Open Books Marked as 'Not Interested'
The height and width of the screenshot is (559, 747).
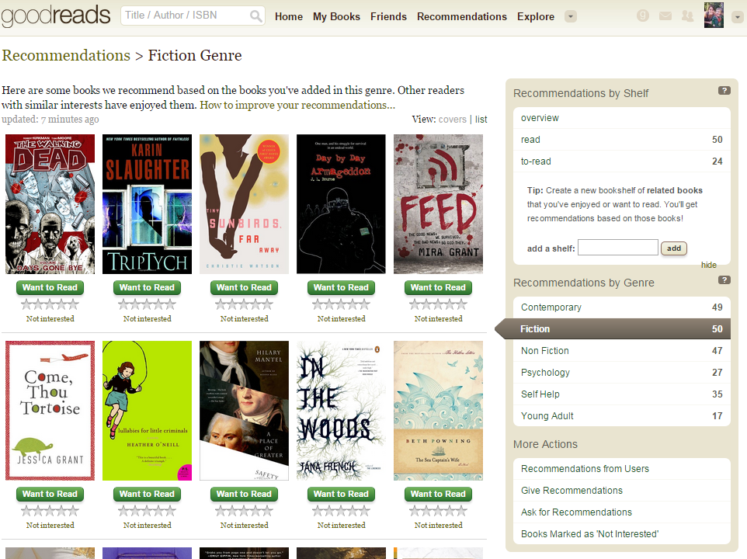(x=622, y=533)
